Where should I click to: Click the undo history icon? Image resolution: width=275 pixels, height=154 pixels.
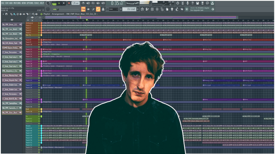coord(178,3)
